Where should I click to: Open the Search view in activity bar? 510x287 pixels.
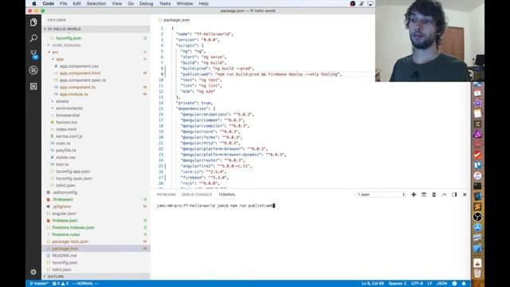pos(33,38)
